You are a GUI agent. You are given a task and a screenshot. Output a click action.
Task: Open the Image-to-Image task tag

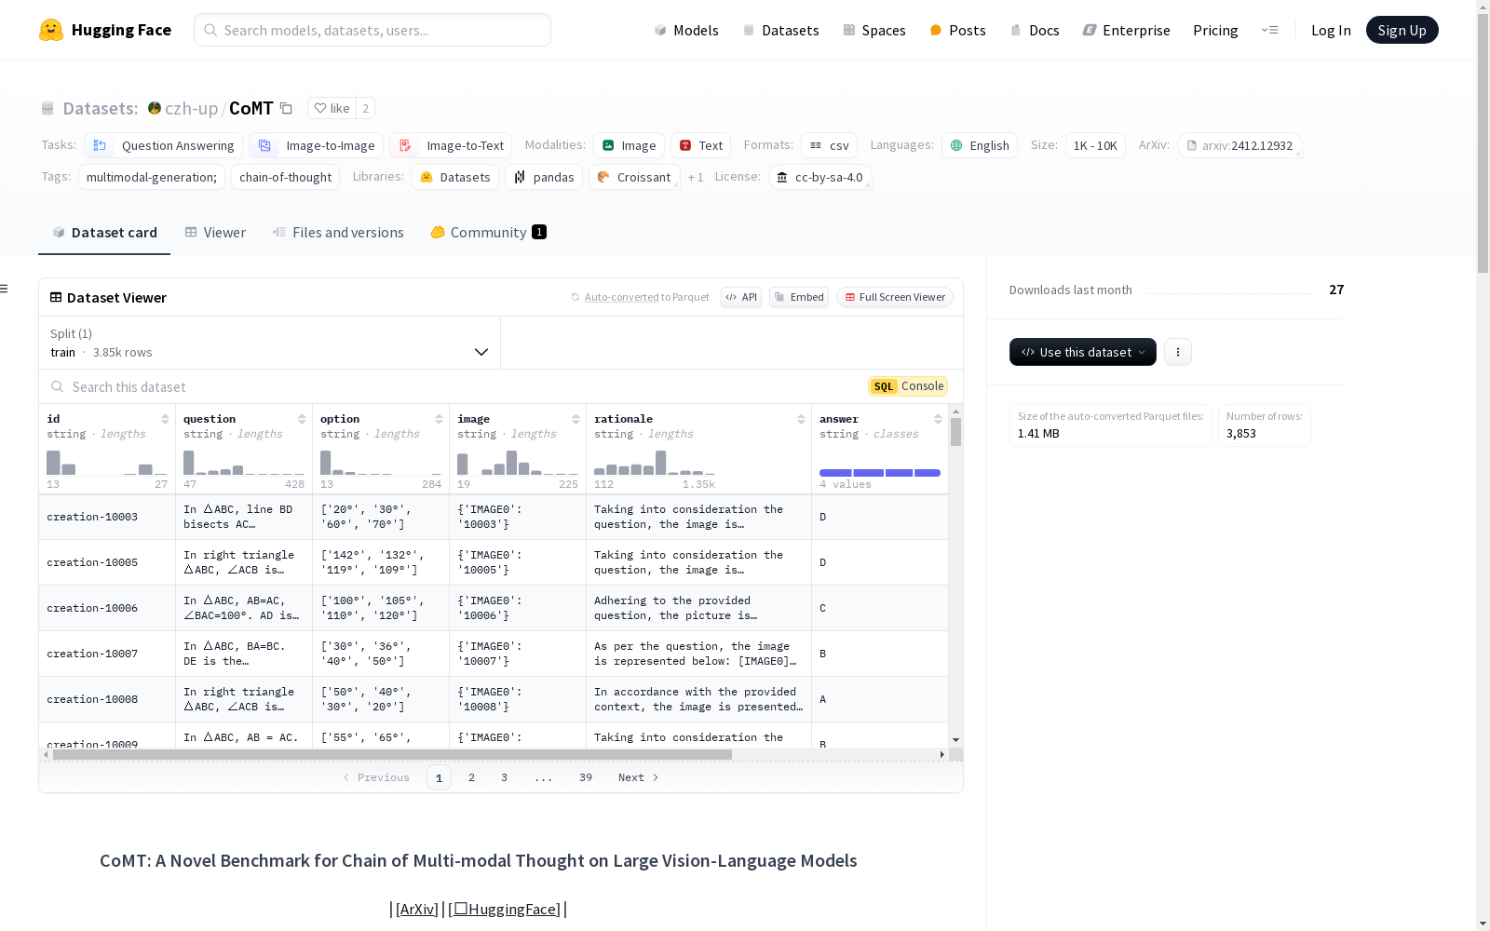click(317, 145)
